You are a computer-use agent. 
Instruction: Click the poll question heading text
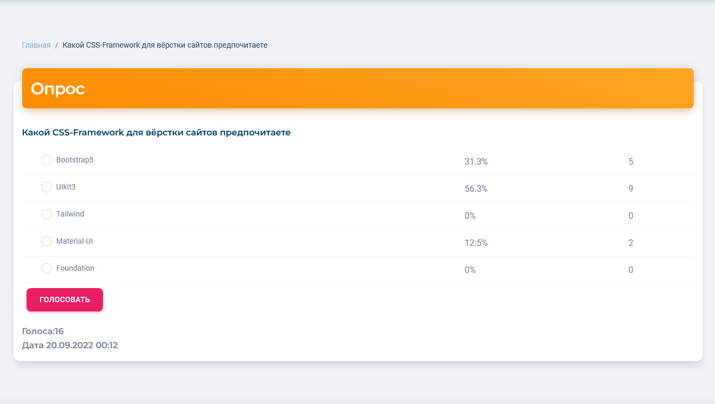click(x=156, y=133)
